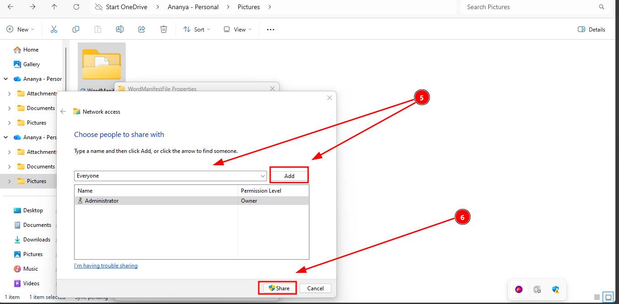Toggle the Details pane
The width and height of the screenshot is (619, 304).
(592, 29)
